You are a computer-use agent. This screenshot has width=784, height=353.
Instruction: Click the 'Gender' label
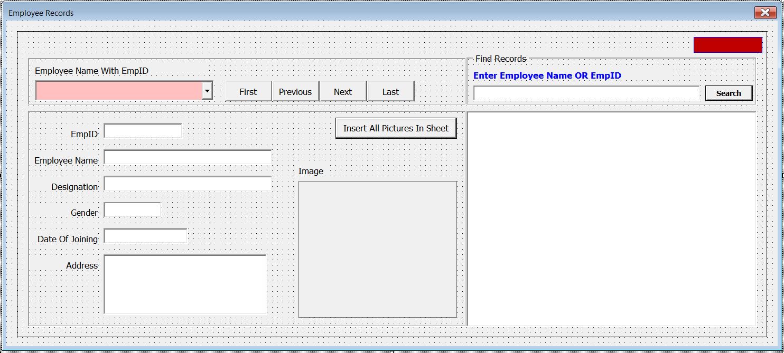point(85,213)
